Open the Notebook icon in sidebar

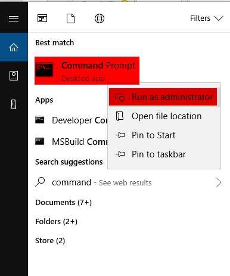point(14,76)
